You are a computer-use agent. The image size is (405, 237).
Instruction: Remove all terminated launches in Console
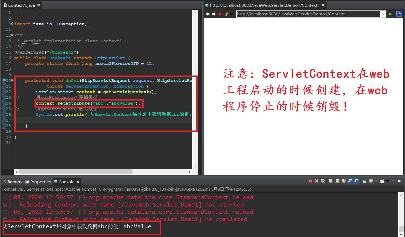coord(323,181)
